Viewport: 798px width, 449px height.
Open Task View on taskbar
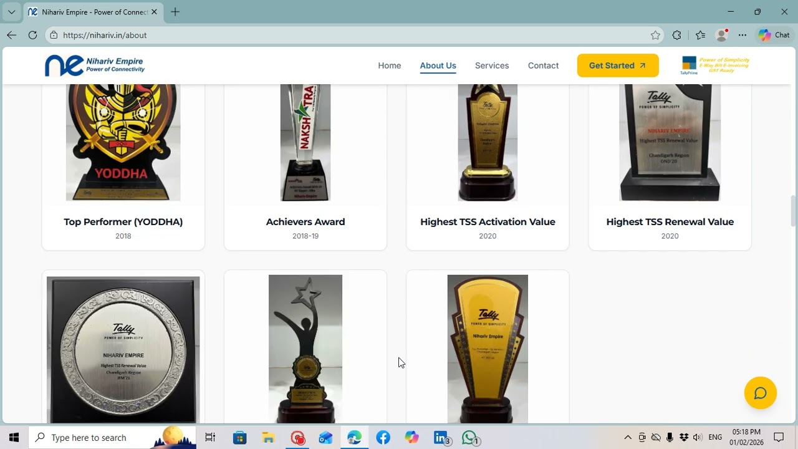[210, 438]
